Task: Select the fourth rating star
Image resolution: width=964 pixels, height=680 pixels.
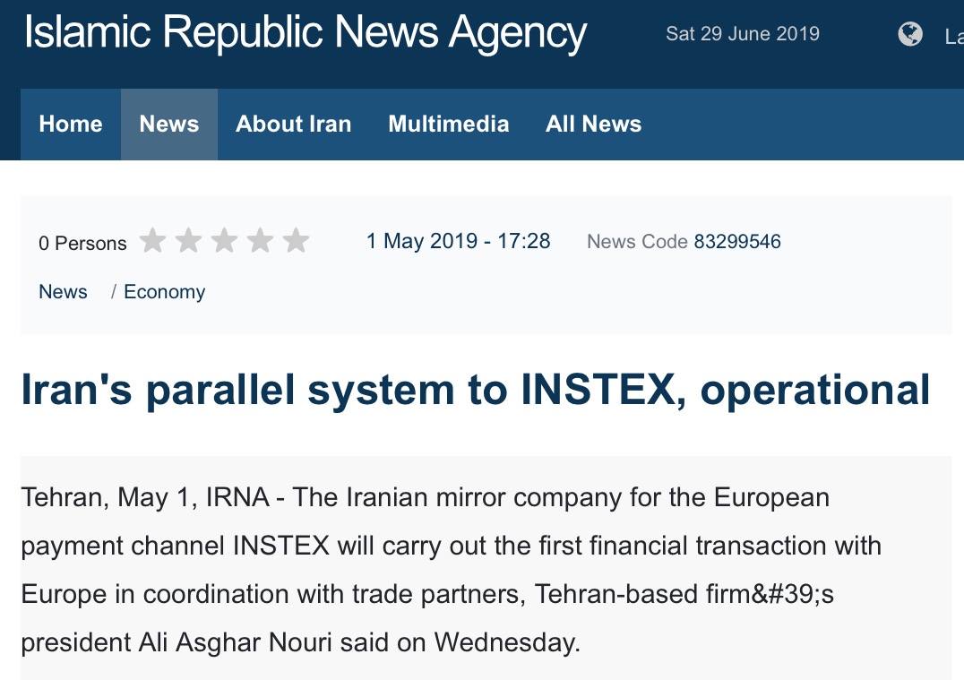Action: tap(260, 241)
